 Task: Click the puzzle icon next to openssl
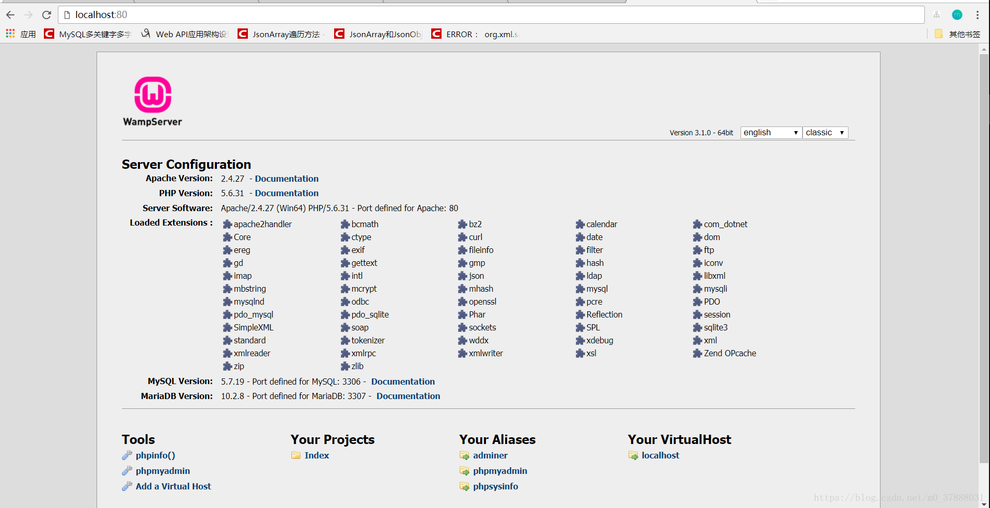coord(462,301)
